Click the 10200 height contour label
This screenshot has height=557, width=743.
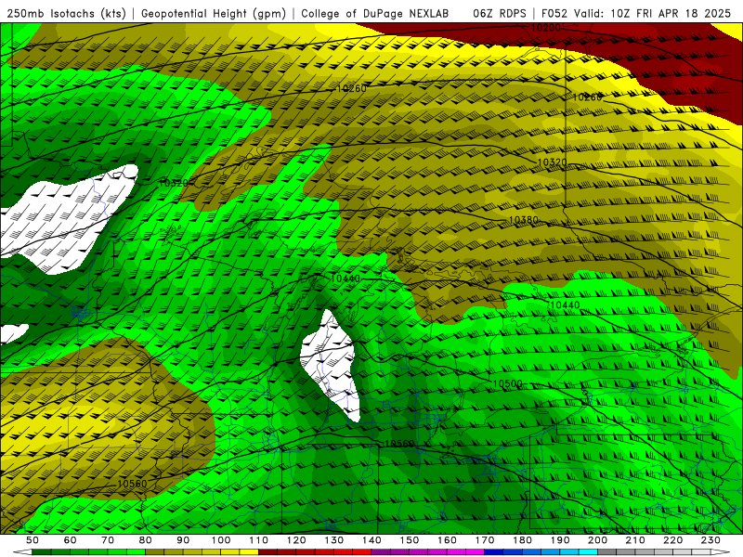point(545,28)
